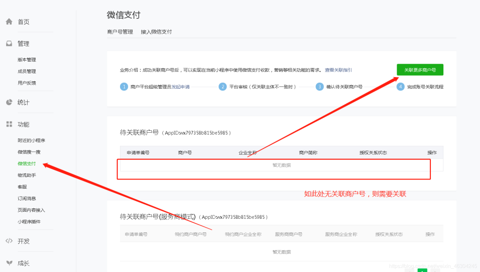
Task: Open 订阅消息 in the sidebar
Action: click(x=27, y=199)
